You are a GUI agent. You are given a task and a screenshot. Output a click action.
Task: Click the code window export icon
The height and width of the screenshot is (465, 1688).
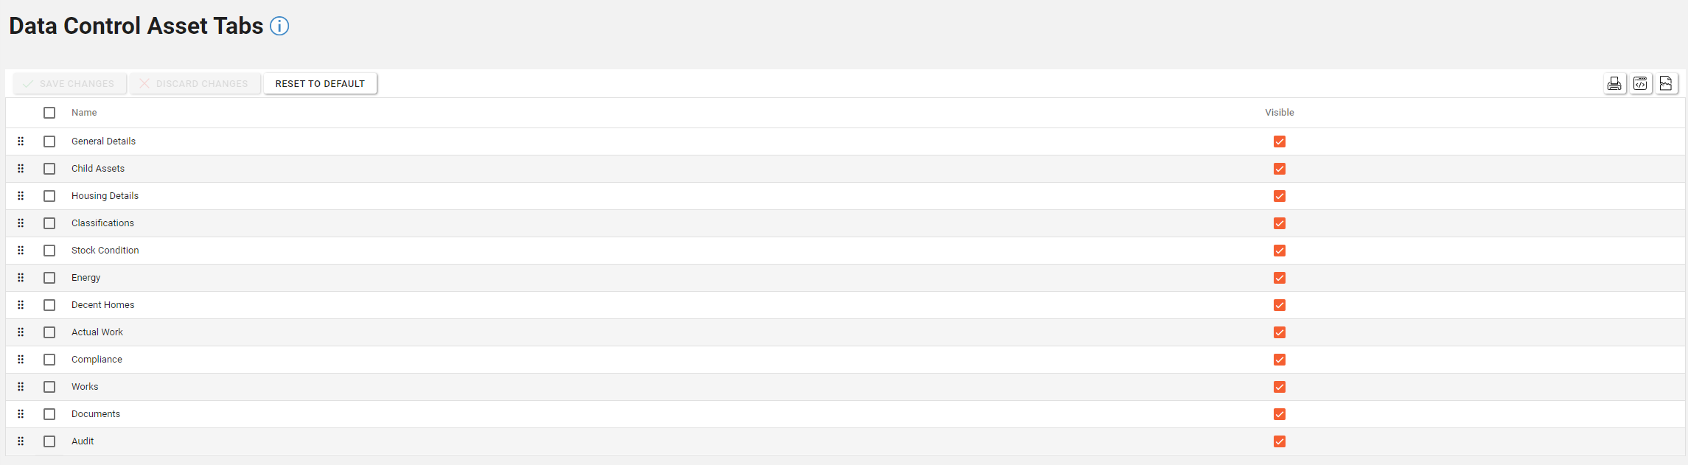[x=1640, y=83]
